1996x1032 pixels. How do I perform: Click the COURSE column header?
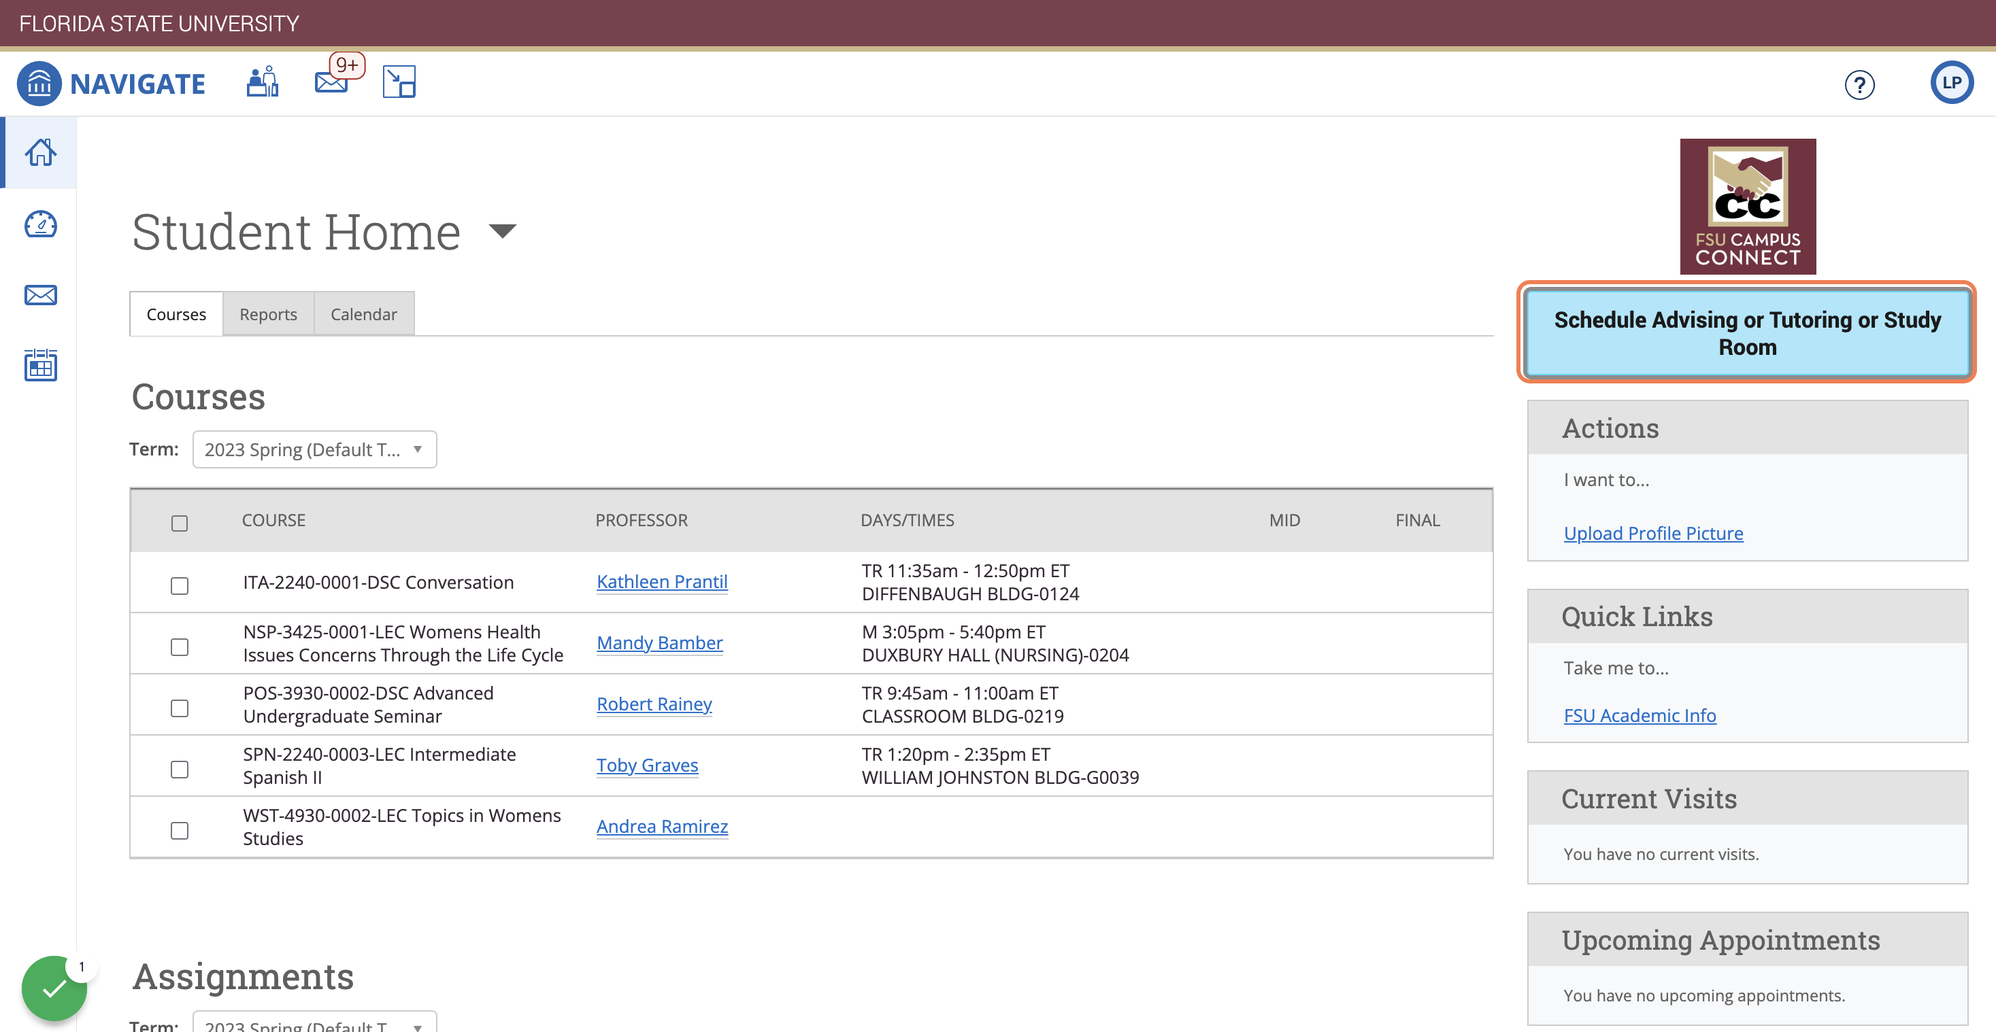click(273, 521)
